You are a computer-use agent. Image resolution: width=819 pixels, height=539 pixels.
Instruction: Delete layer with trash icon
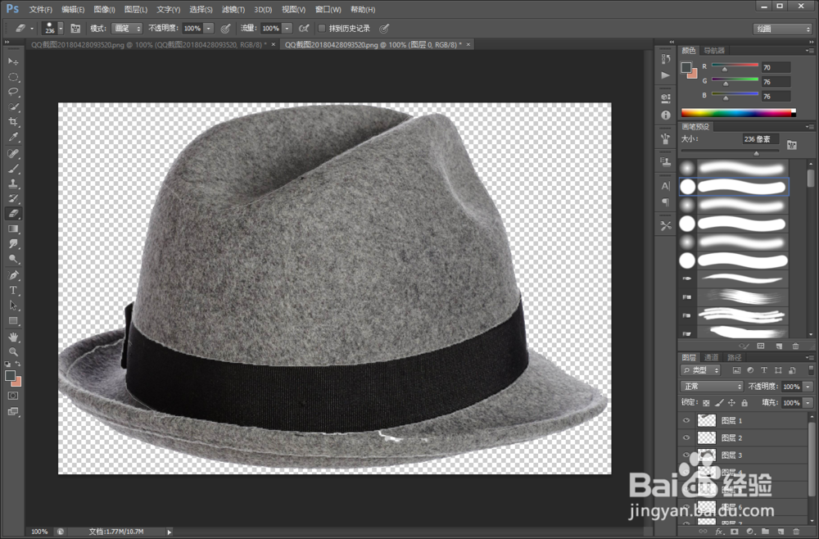796,532
